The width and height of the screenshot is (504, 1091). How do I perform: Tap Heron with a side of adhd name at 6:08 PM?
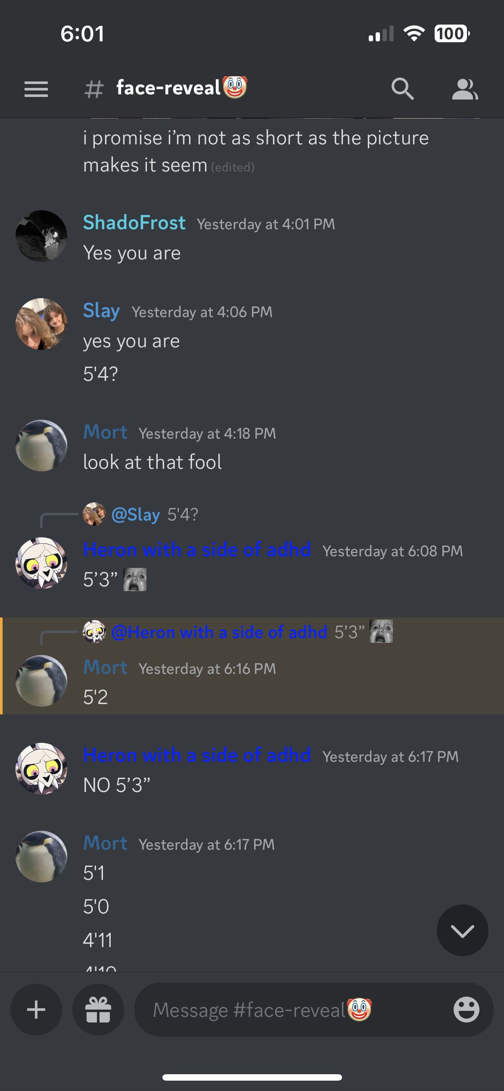click(x=197, y=550)
